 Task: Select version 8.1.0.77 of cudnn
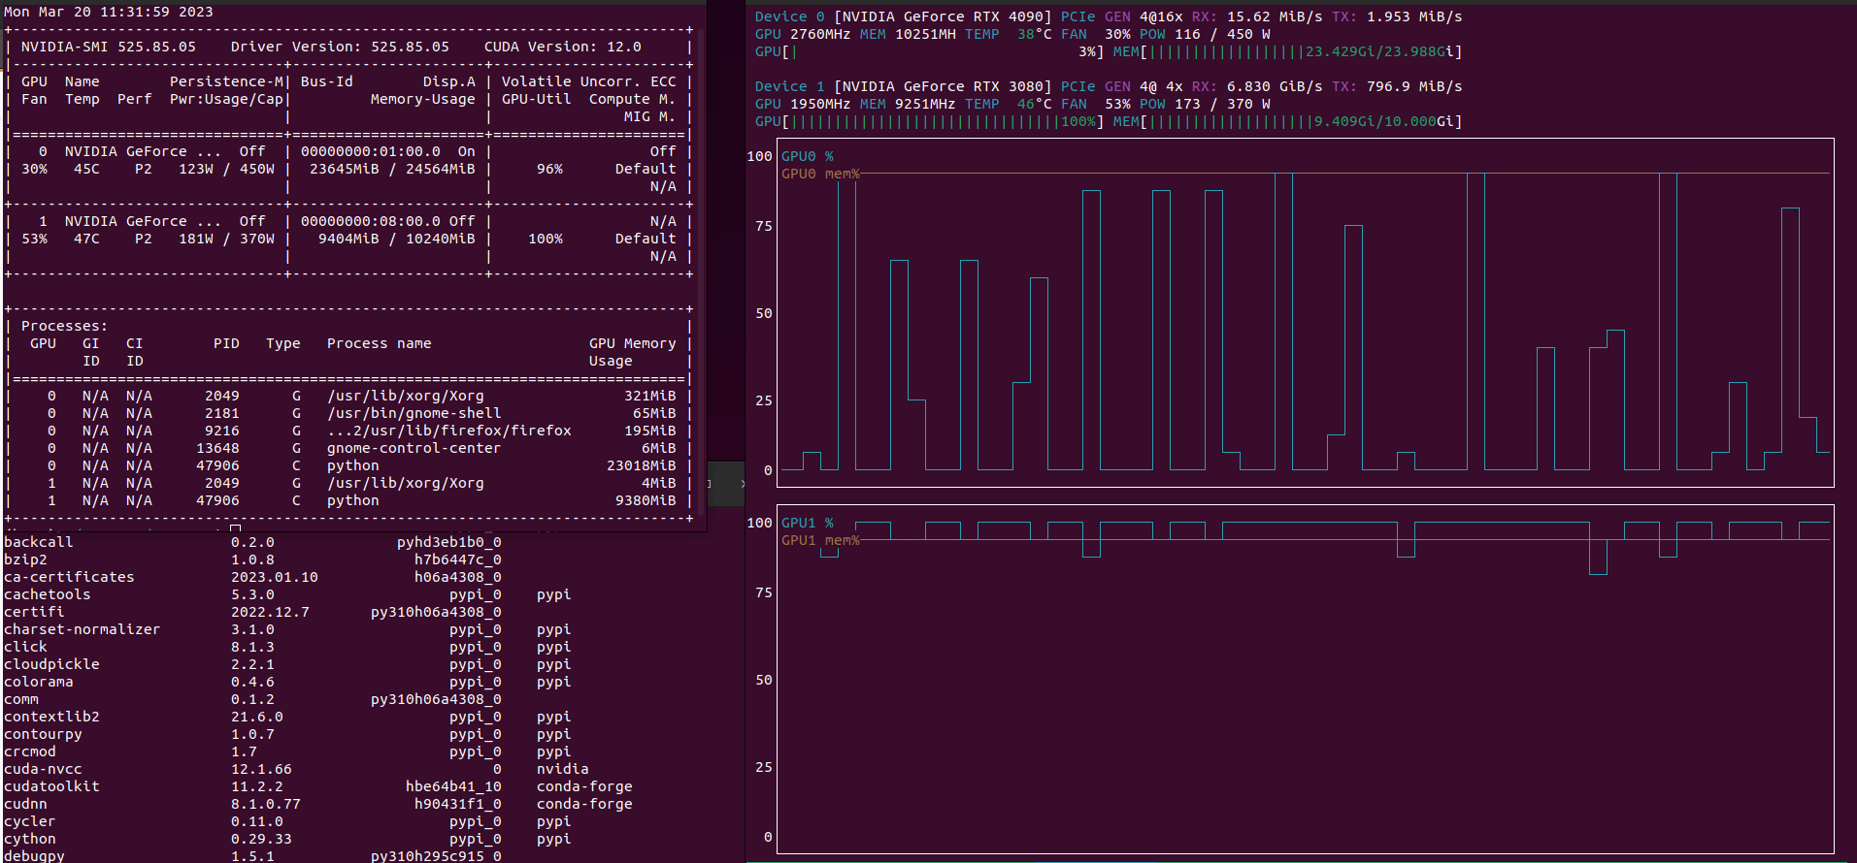pos(266,804)
